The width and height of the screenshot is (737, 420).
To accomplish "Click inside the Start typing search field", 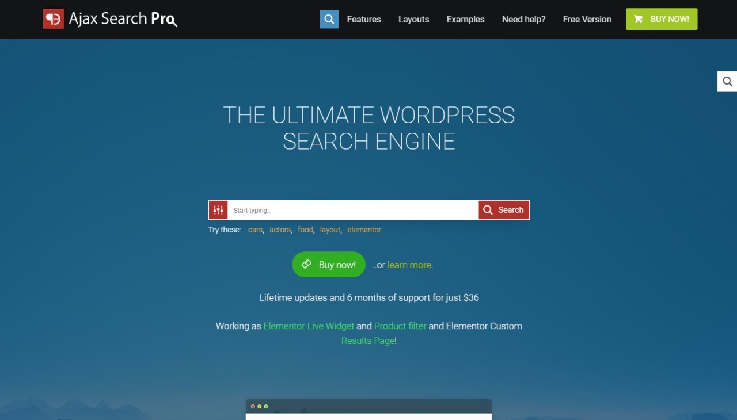I will (345, 209).
